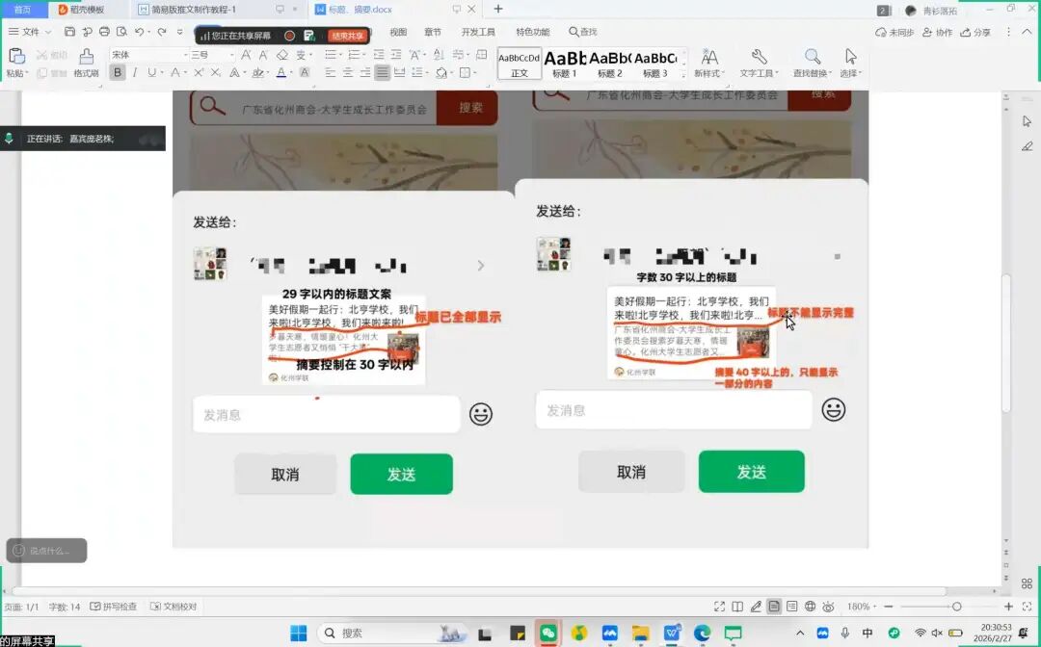The width and height of the screenshot is (1041, 647).
Task: Click the Increase Font Size icon
Action: pyautogui.click(x=247, y=54)
